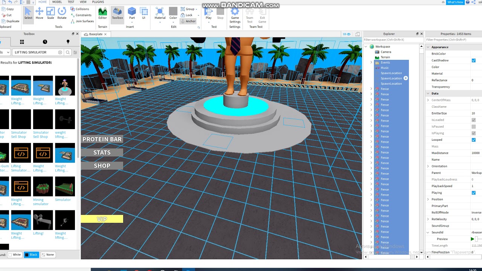Click the yellow VIP button

[x=102, y=219]
